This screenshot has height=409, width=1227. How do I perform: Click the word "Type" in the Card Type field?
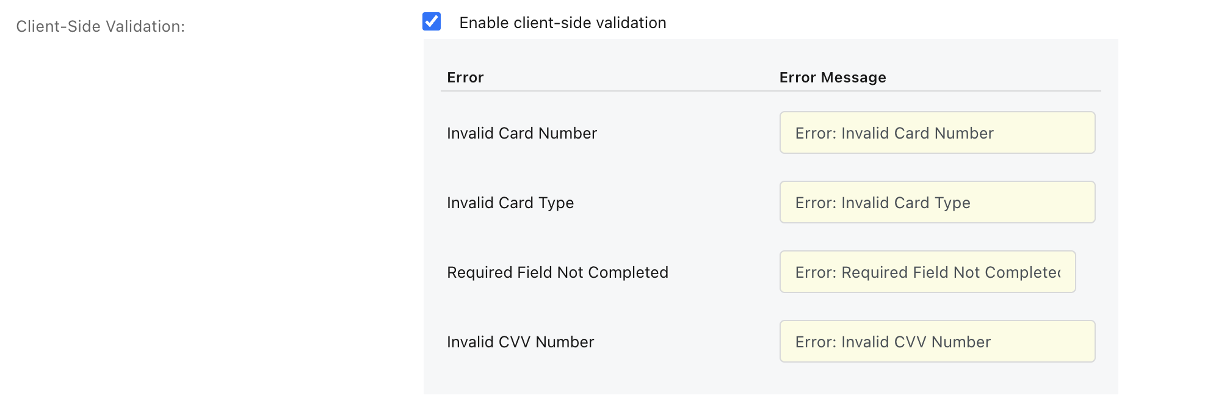[x=952, y=203]
